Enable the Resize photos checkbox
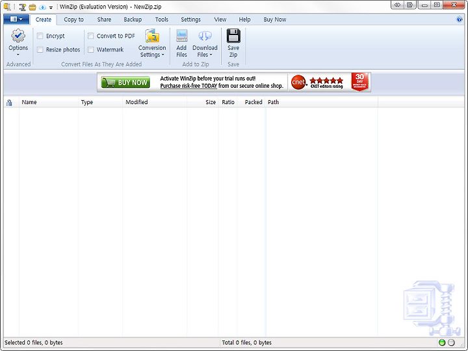The width and height of the screenshot is (468, 351). coord(40,49)
